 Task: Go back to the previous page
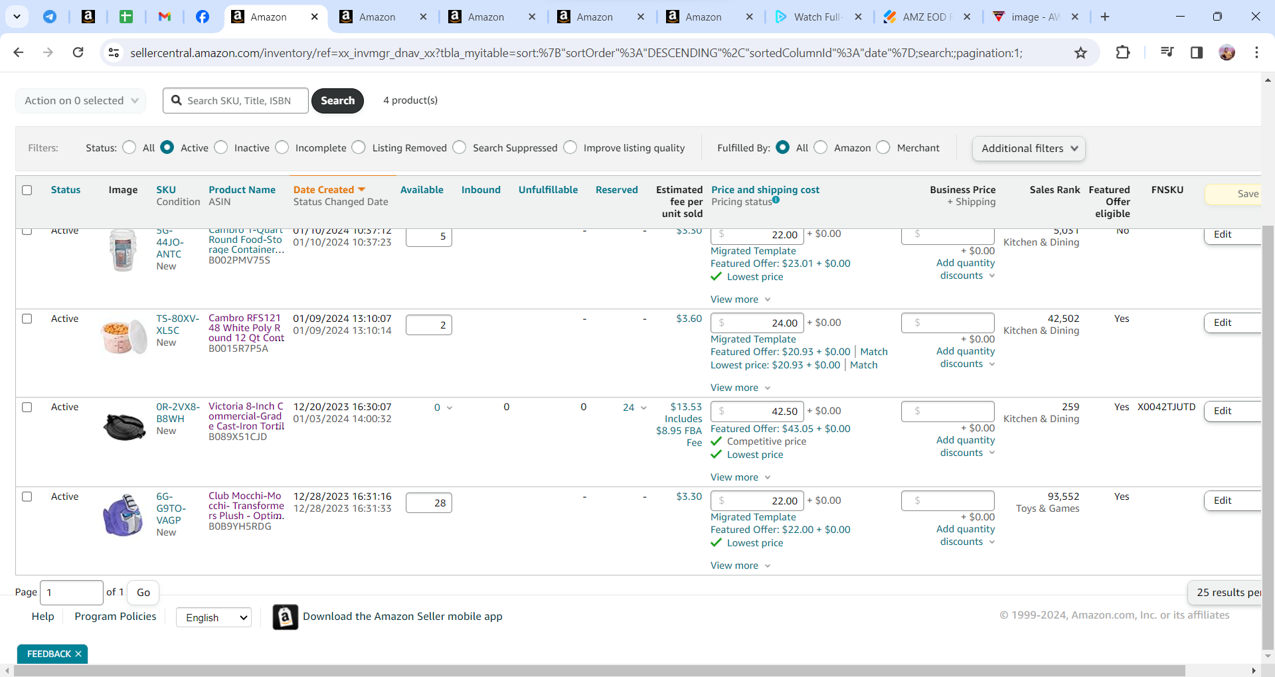(19, 52)
